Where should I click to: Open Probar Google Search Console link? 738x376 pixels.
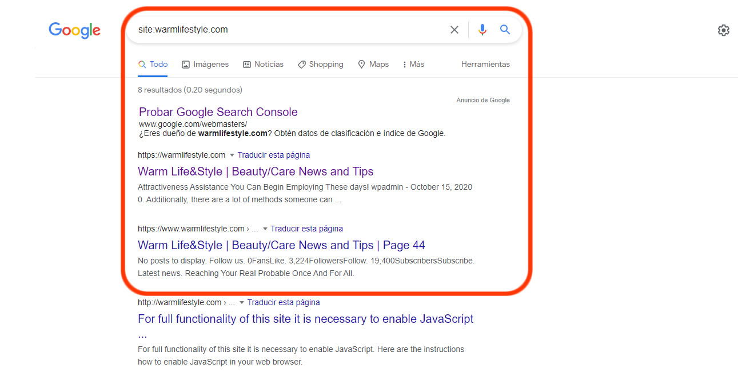(218, 112)
